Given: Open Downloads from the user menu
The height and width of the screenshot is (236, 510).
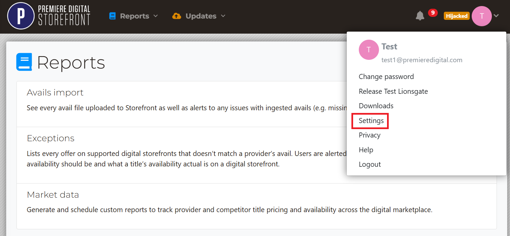Looking at the screenshot, I should tap(376, 106).
